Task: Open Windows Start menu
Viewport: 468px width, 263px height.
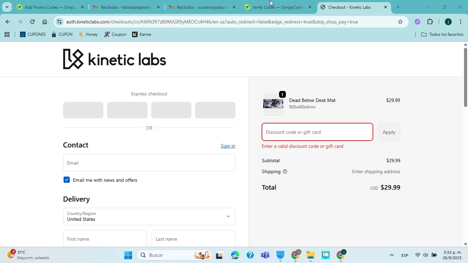Action: tap(128, 255)
